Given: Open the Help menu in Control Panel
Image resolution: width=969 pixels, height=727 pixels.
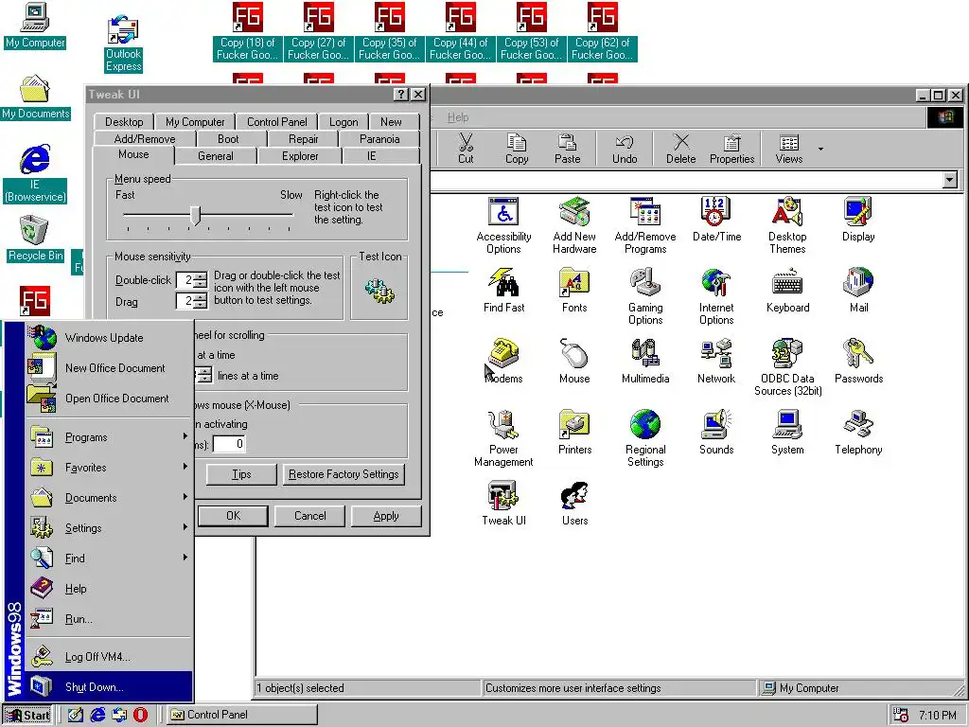Looking at the screenshot, I should [x=458, y=116].
